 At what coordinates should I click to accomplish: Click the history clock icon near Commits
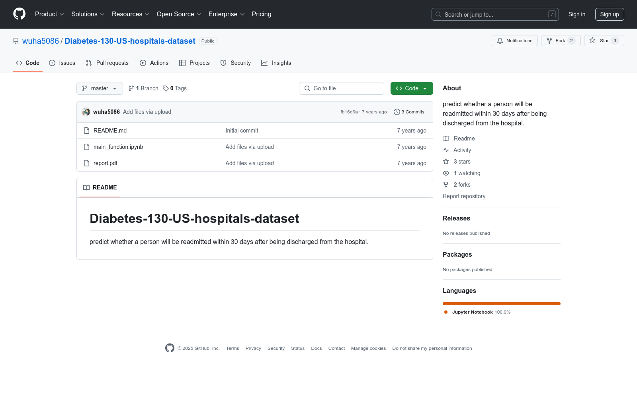(397, 112)
